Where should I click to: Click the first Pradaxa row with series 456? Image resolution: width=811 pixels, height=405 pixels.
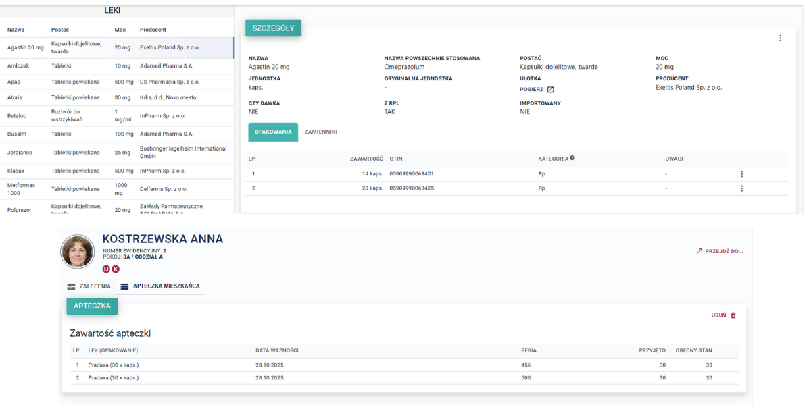[x=113, y=365]
